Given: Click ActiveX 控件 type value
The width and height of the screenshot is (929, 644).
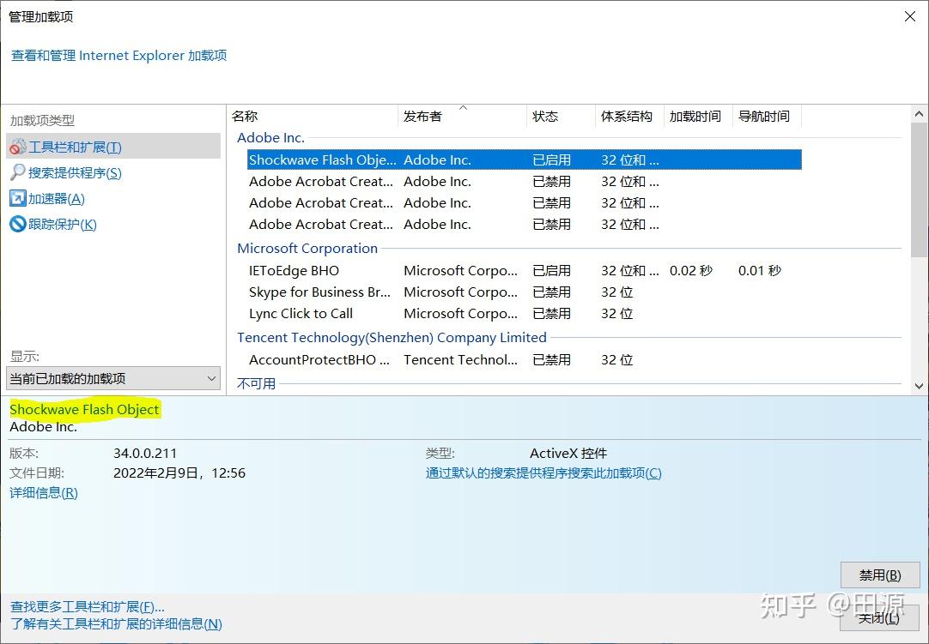Looking at the screenshot, I should [568, 454].
